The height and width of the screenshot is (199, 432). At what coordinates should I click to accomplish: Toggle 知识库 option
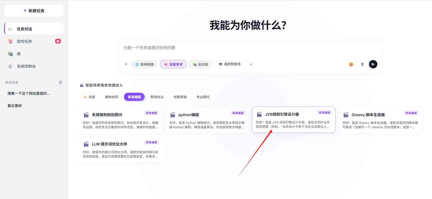point(200,64)
